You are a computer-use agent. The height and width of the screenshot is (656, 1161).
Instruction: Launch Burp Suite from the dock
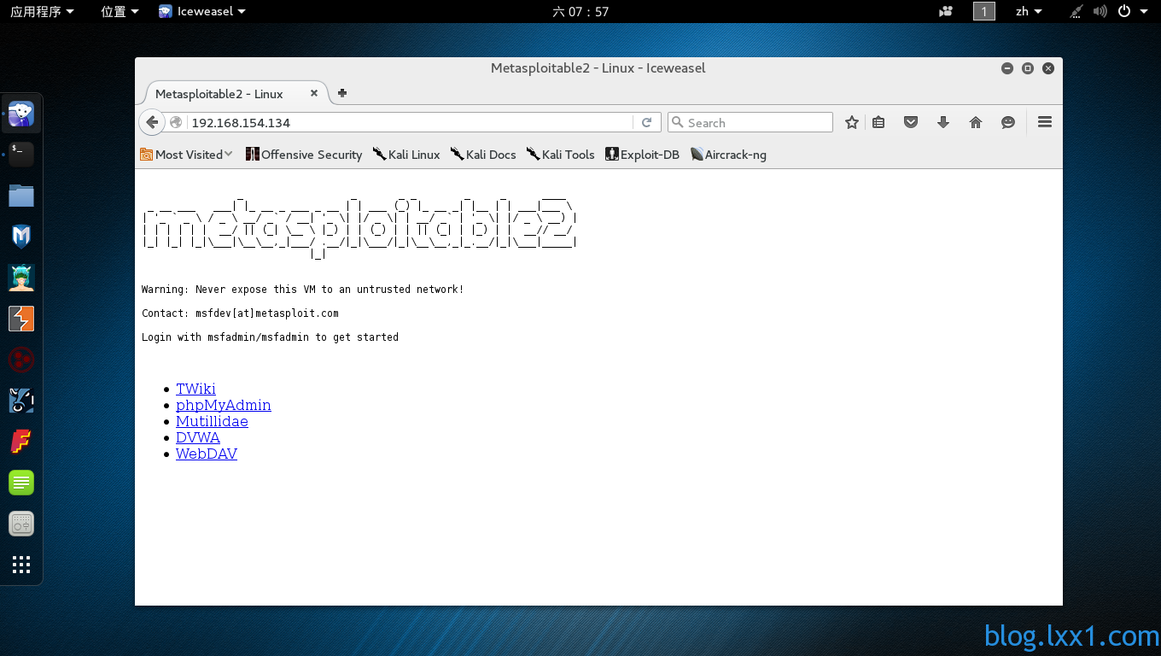click(21, 319)
